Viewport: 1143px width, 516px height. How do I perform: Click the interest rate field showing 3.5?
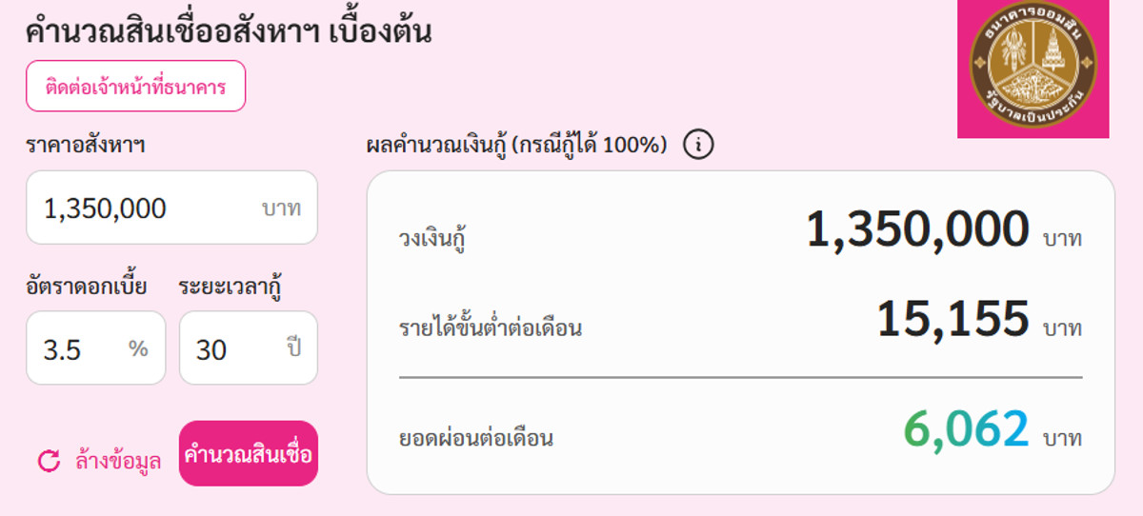point(81,349)
